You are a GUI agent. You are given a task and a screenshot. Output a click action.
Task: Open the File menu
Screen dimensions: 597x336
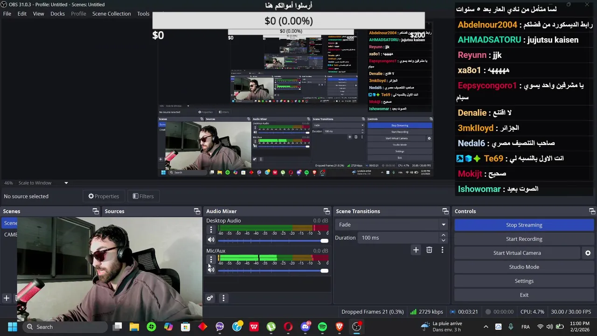pos(7,14)
